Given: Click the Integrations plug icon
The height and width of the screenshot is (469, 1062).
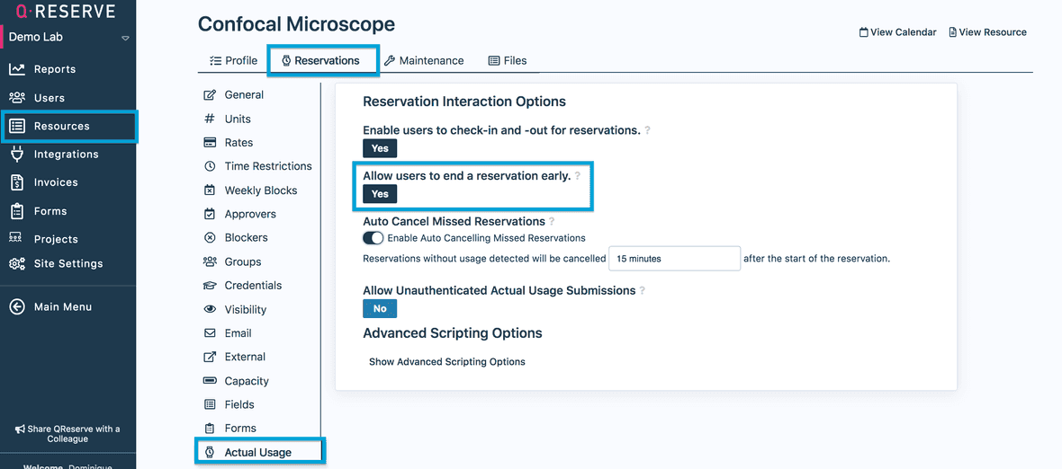Looking at the screenshot, I should (x=17, y=155).
